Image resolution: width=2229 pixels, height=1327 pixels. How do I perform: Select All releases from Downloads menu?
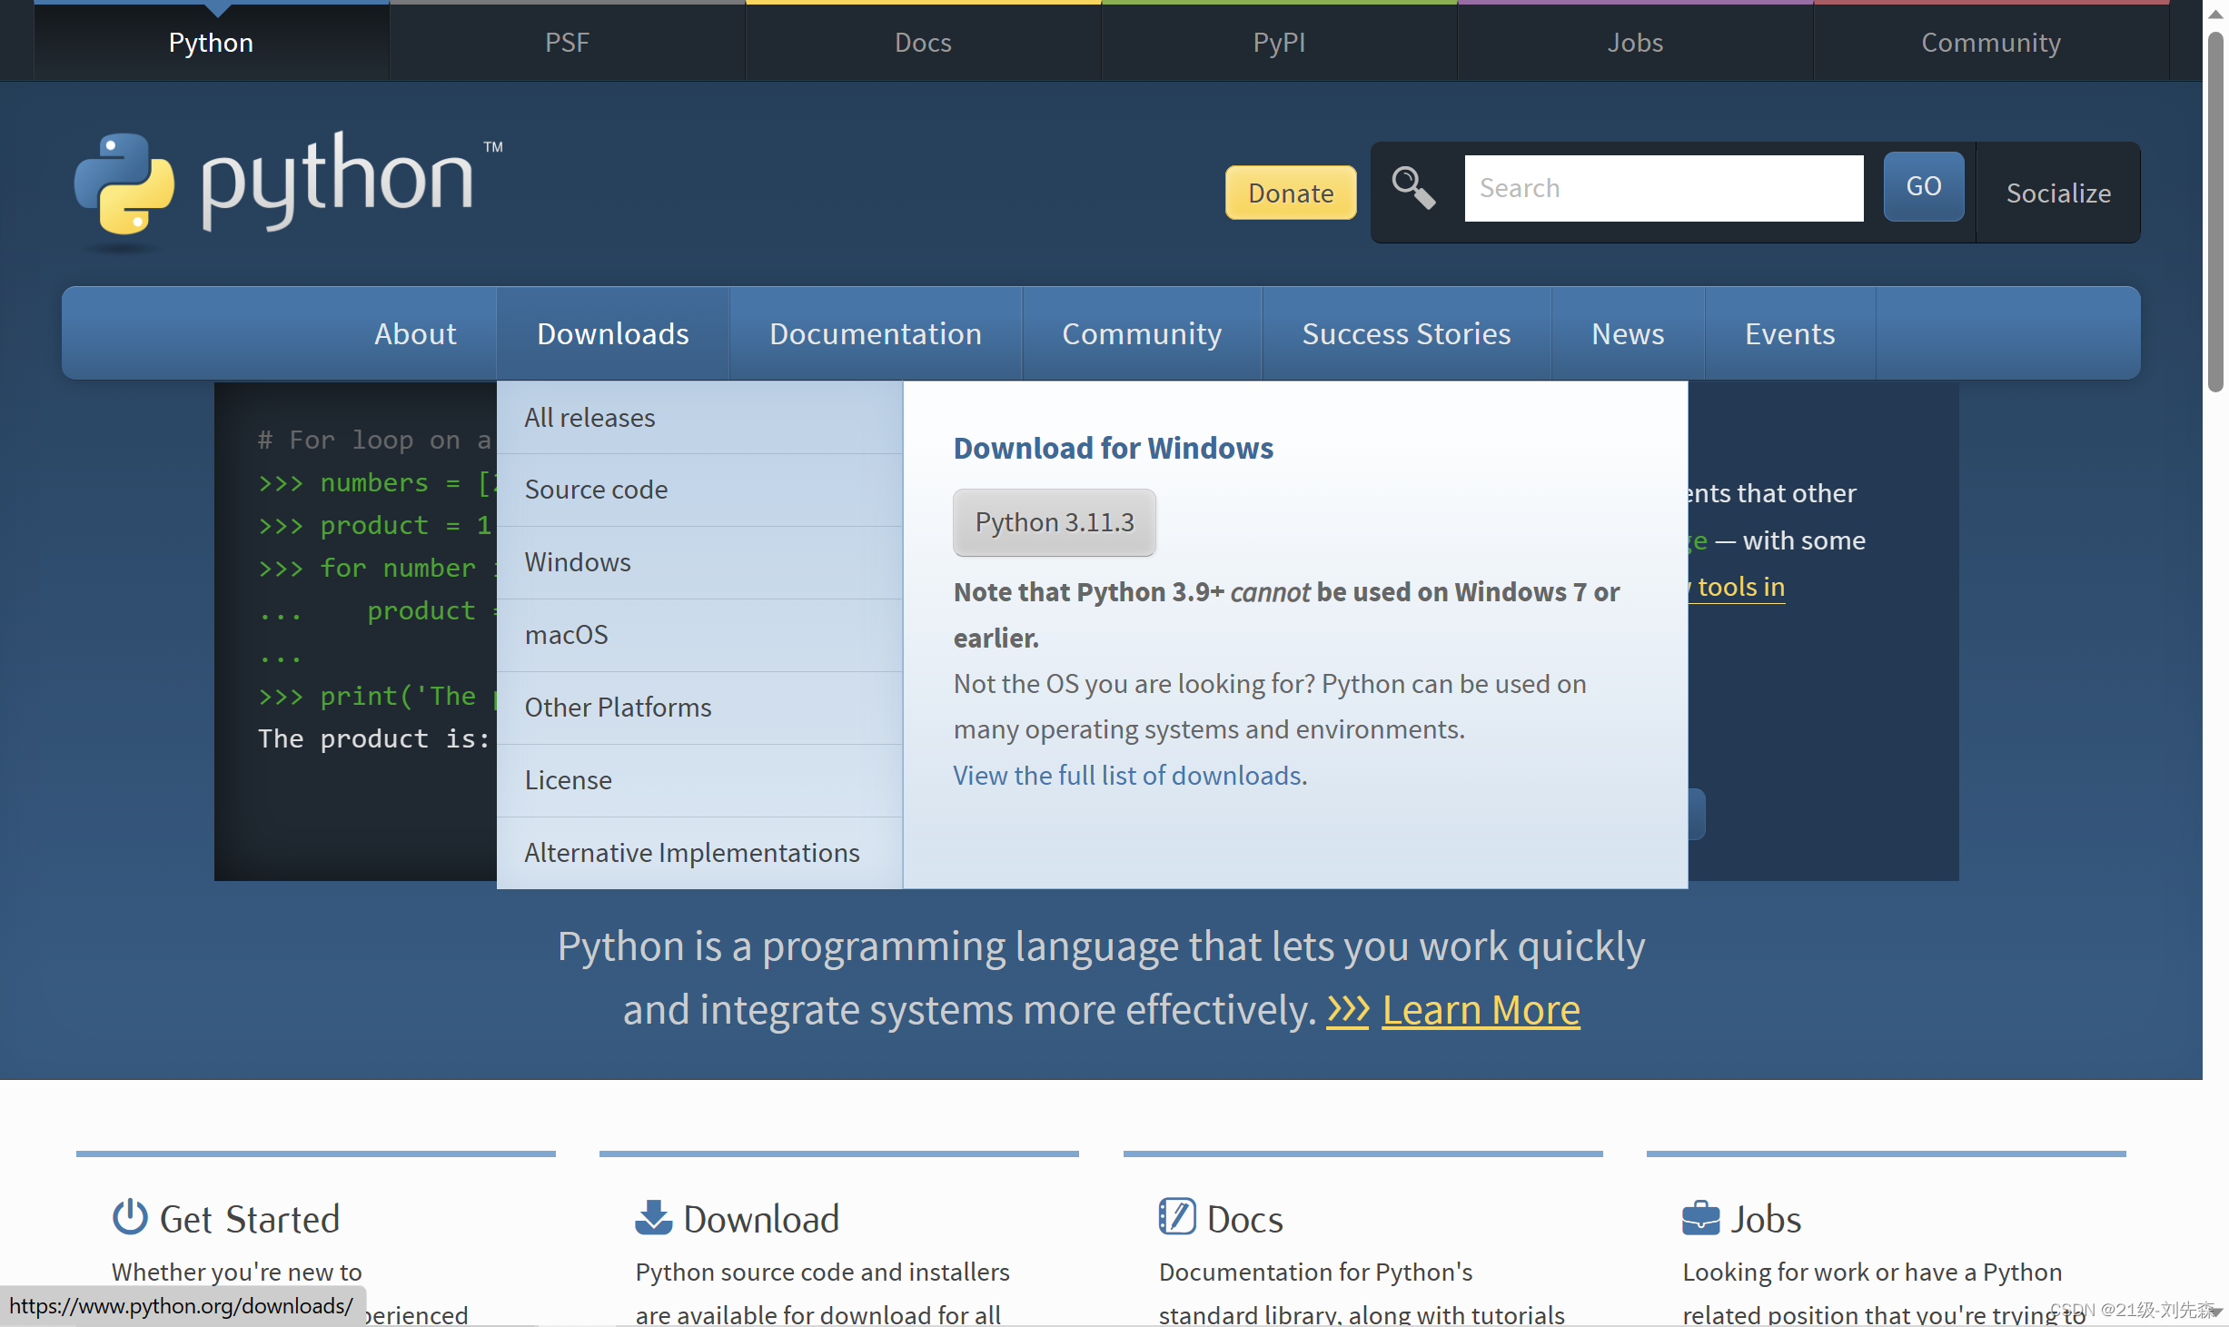pos(589,418)
